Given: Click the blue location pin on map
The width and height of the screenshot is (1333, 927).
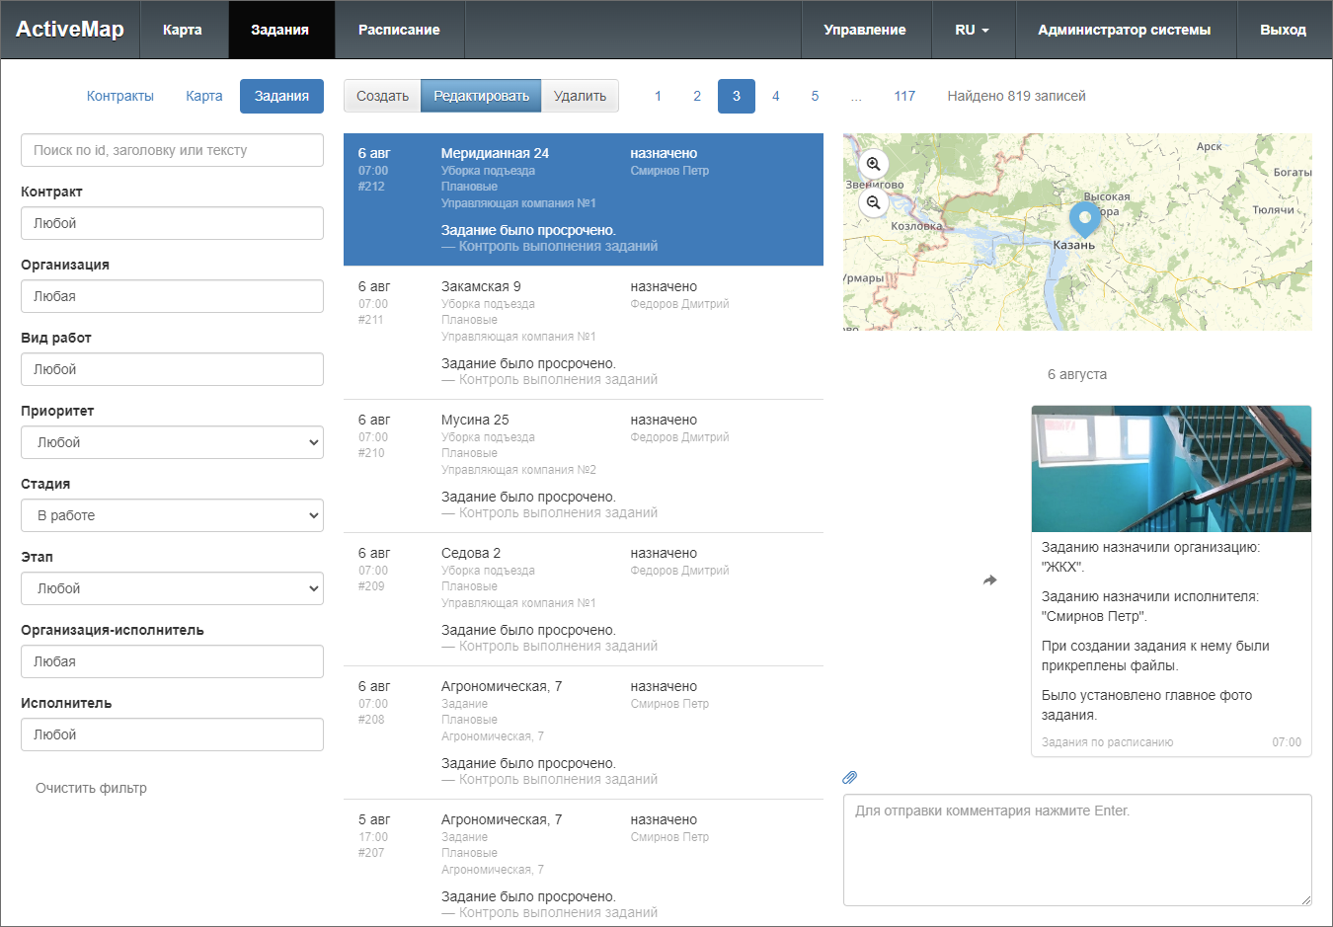Looking at the screenshot, I should pyautogui.click(x=1084, y=217).
